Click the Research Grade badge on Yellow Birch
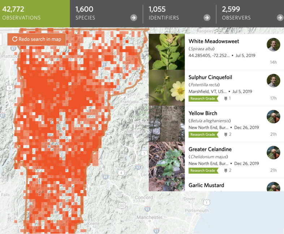 point(203,134)
